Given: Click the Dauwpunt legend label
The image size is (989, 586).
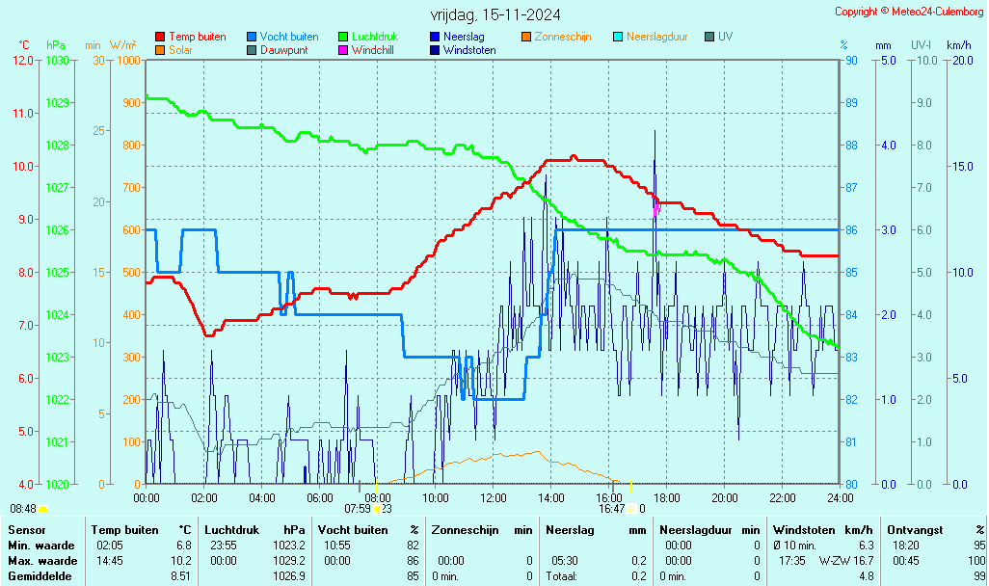Looking at the screenshot, I should click(x=284, y=50).
